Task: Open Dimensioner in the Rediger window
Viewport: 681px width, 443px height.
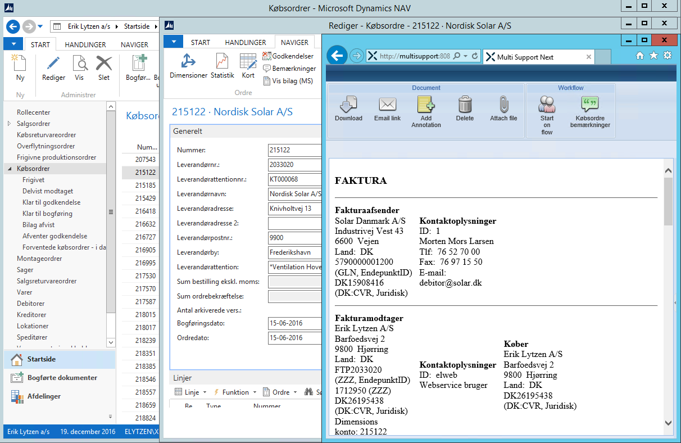Action: [188, 62]
